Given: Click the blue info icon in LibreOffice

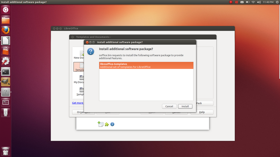Looking at the screenshot, I should point(112,124).
